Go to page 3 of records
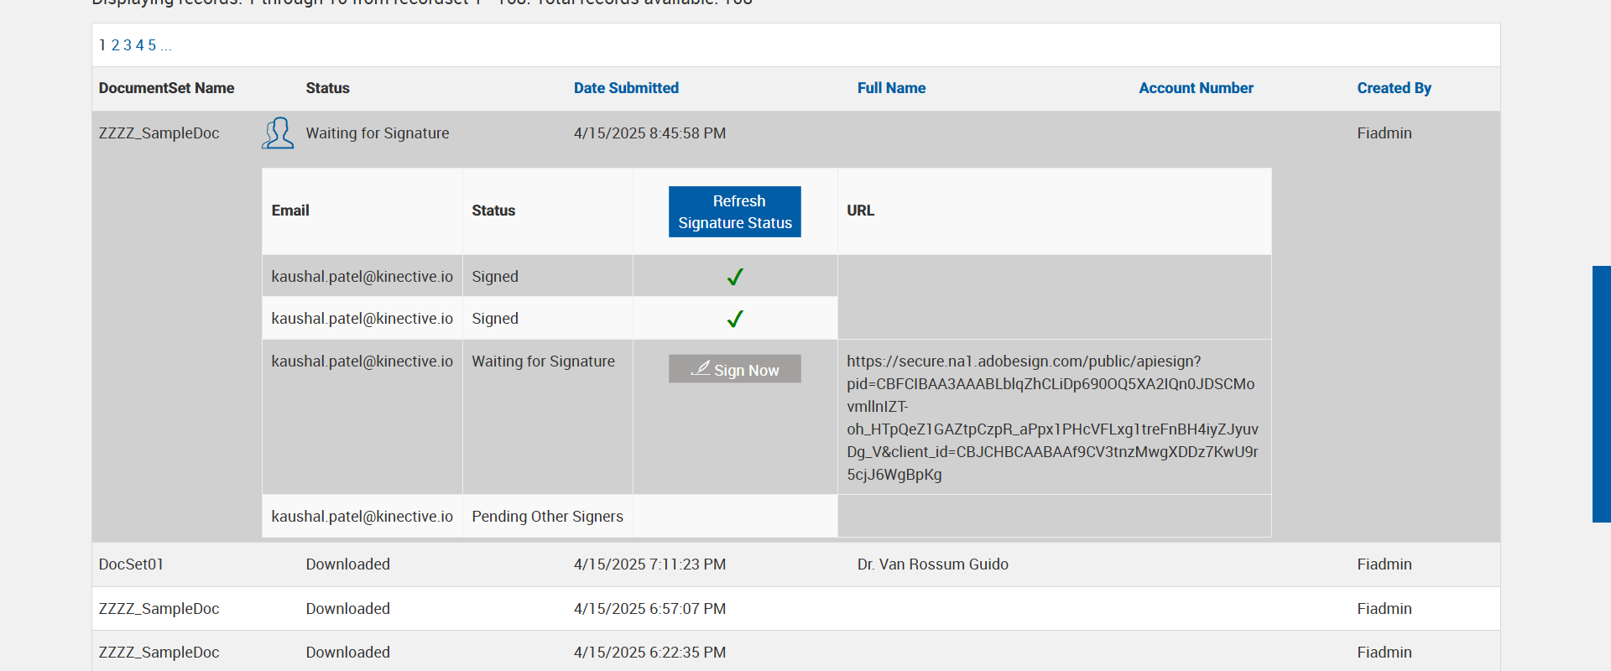Viewport: 1611px width, 671px height. (128, 45)
